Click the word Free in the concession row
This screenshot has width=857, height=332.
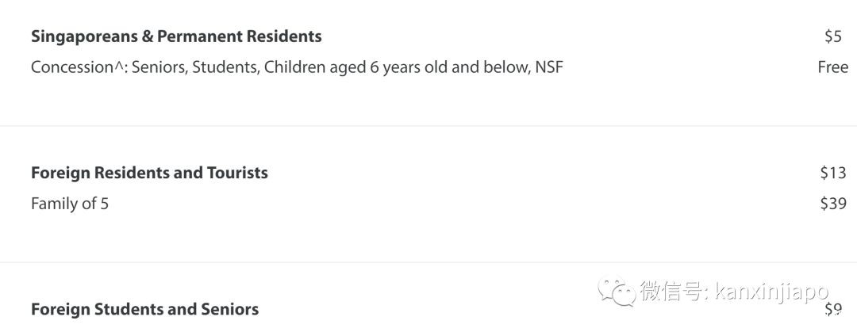(832, 67)
